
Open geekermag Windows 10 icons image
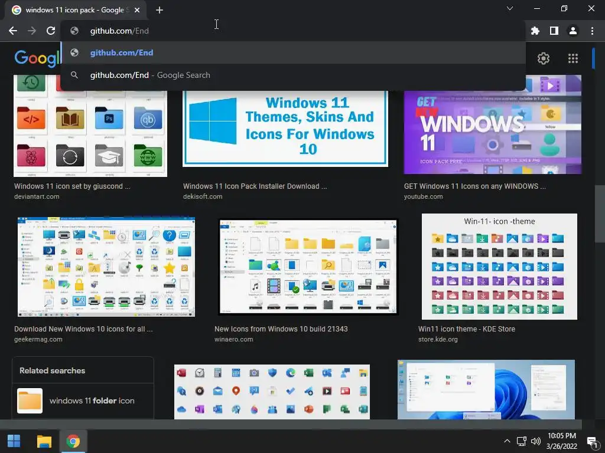[x=106, y=267]
